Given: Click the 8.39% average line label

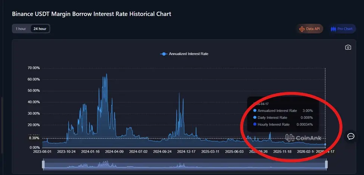Looking at the screenshot, I should pyautogui.click(x=34, y=138).
